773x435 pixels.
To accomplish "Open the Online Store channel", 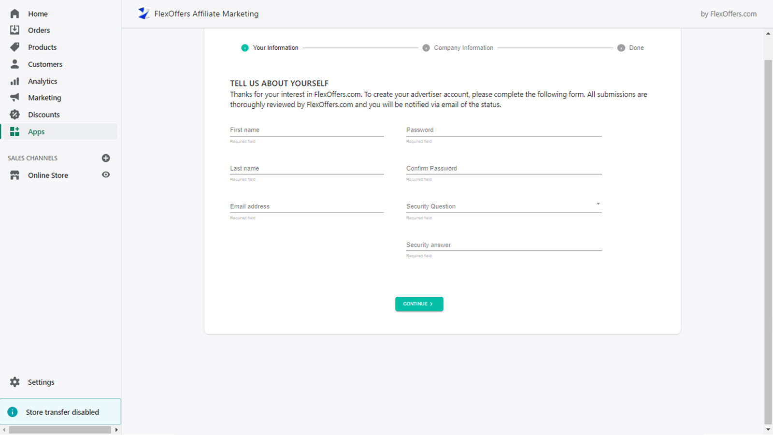I will tap(48, 175).
